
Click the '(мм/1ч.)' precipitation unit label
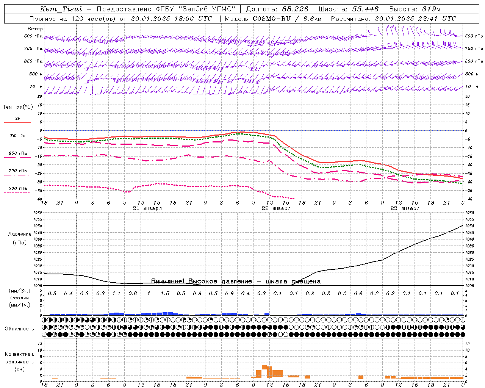coord(20,305)
